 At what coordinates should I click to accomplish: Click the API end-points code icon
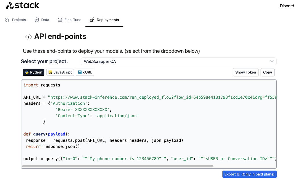pyautogui.click(x=28, y=37)
